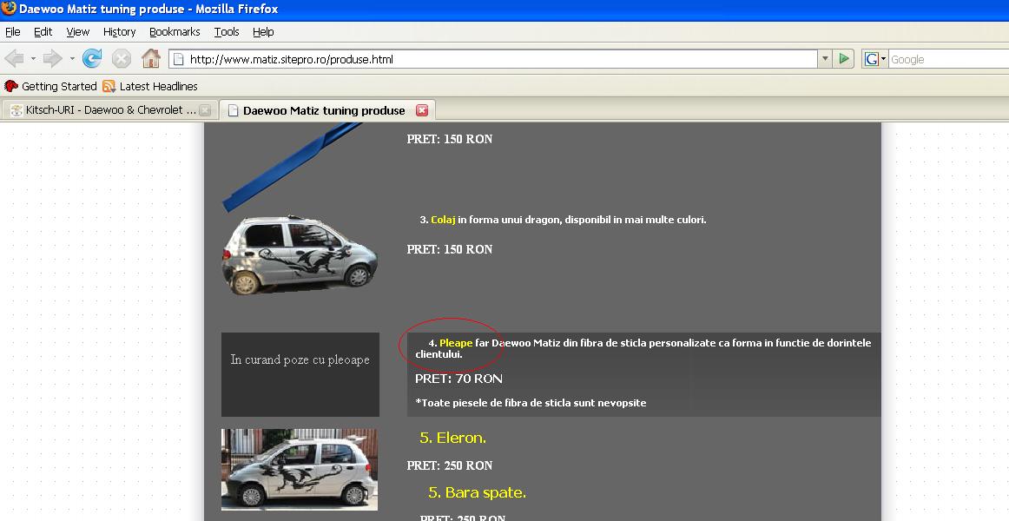Focus the Google search box

click(x=948, y=59)
